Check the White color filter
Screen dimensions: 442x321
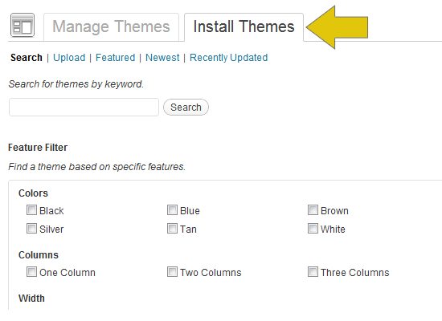coord(313,229)
